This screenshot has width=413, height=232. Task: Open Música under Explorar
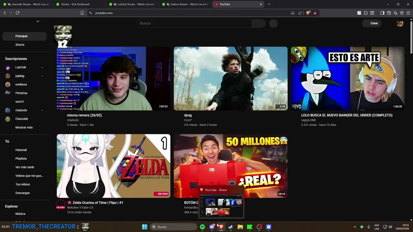25,214
